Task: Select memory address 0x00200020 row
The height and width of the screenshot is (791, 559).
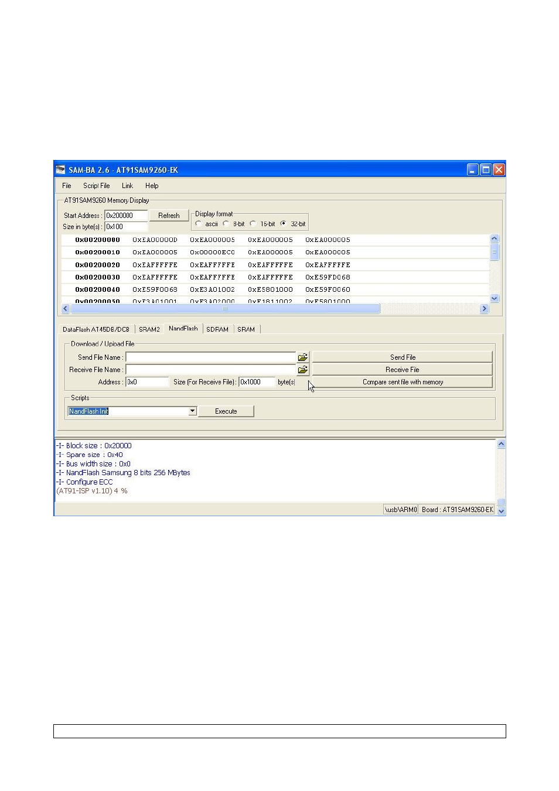Action: point(275,265)
